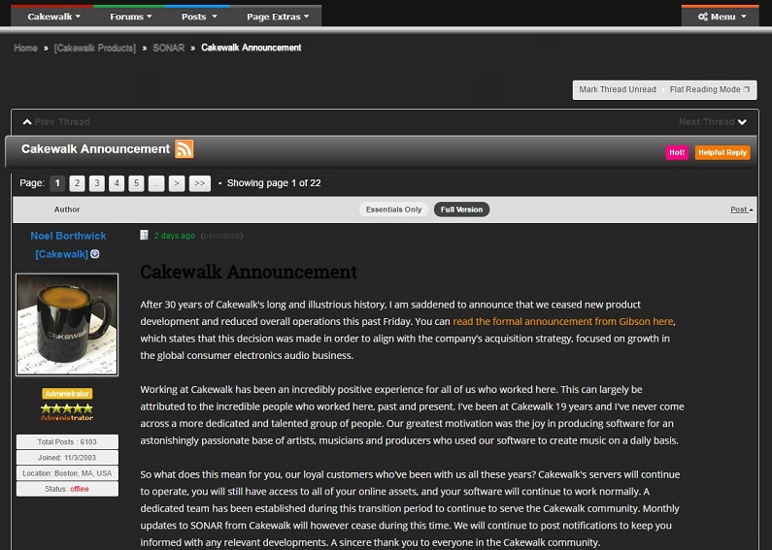Click the yellow Administrator badge
This screenshot has width=772, height=550.
[x=67, y=394]
